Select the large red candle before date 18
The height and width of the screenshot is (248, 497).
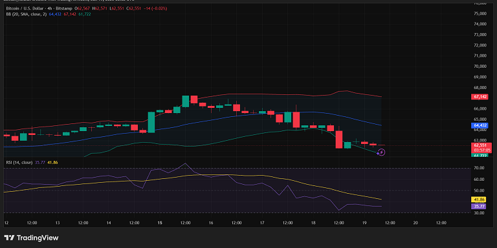[296, 119]
